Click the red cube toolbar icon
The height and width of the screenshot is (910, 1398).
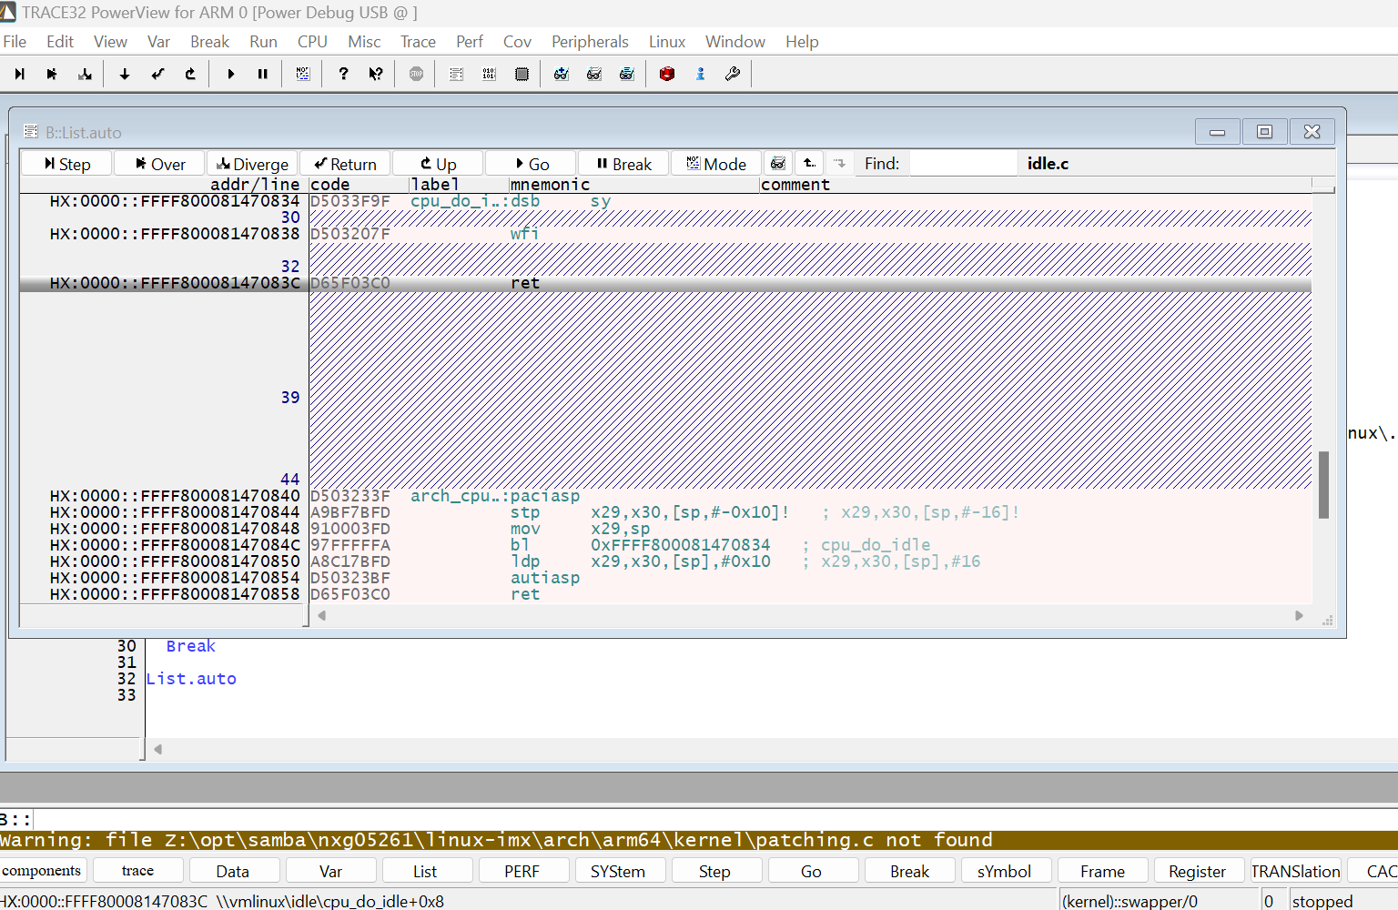pyautogui.click(x=667, y=74)
